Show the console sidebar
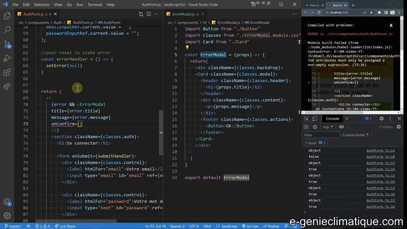The height and width of the screenshot is (229, 407). 306,127
